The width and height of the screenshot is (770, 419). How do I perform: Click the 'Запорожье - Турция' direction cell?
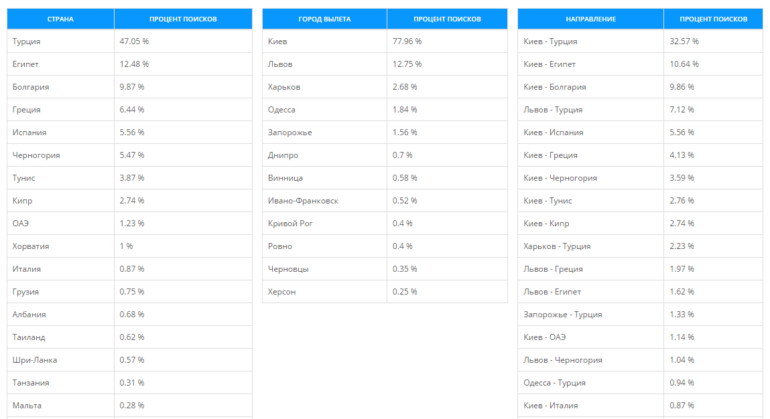[563, 315]
